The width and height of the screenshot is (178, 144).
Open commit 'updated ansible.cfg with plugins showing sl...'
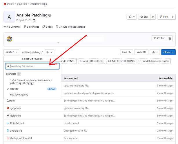pos(89,93)
